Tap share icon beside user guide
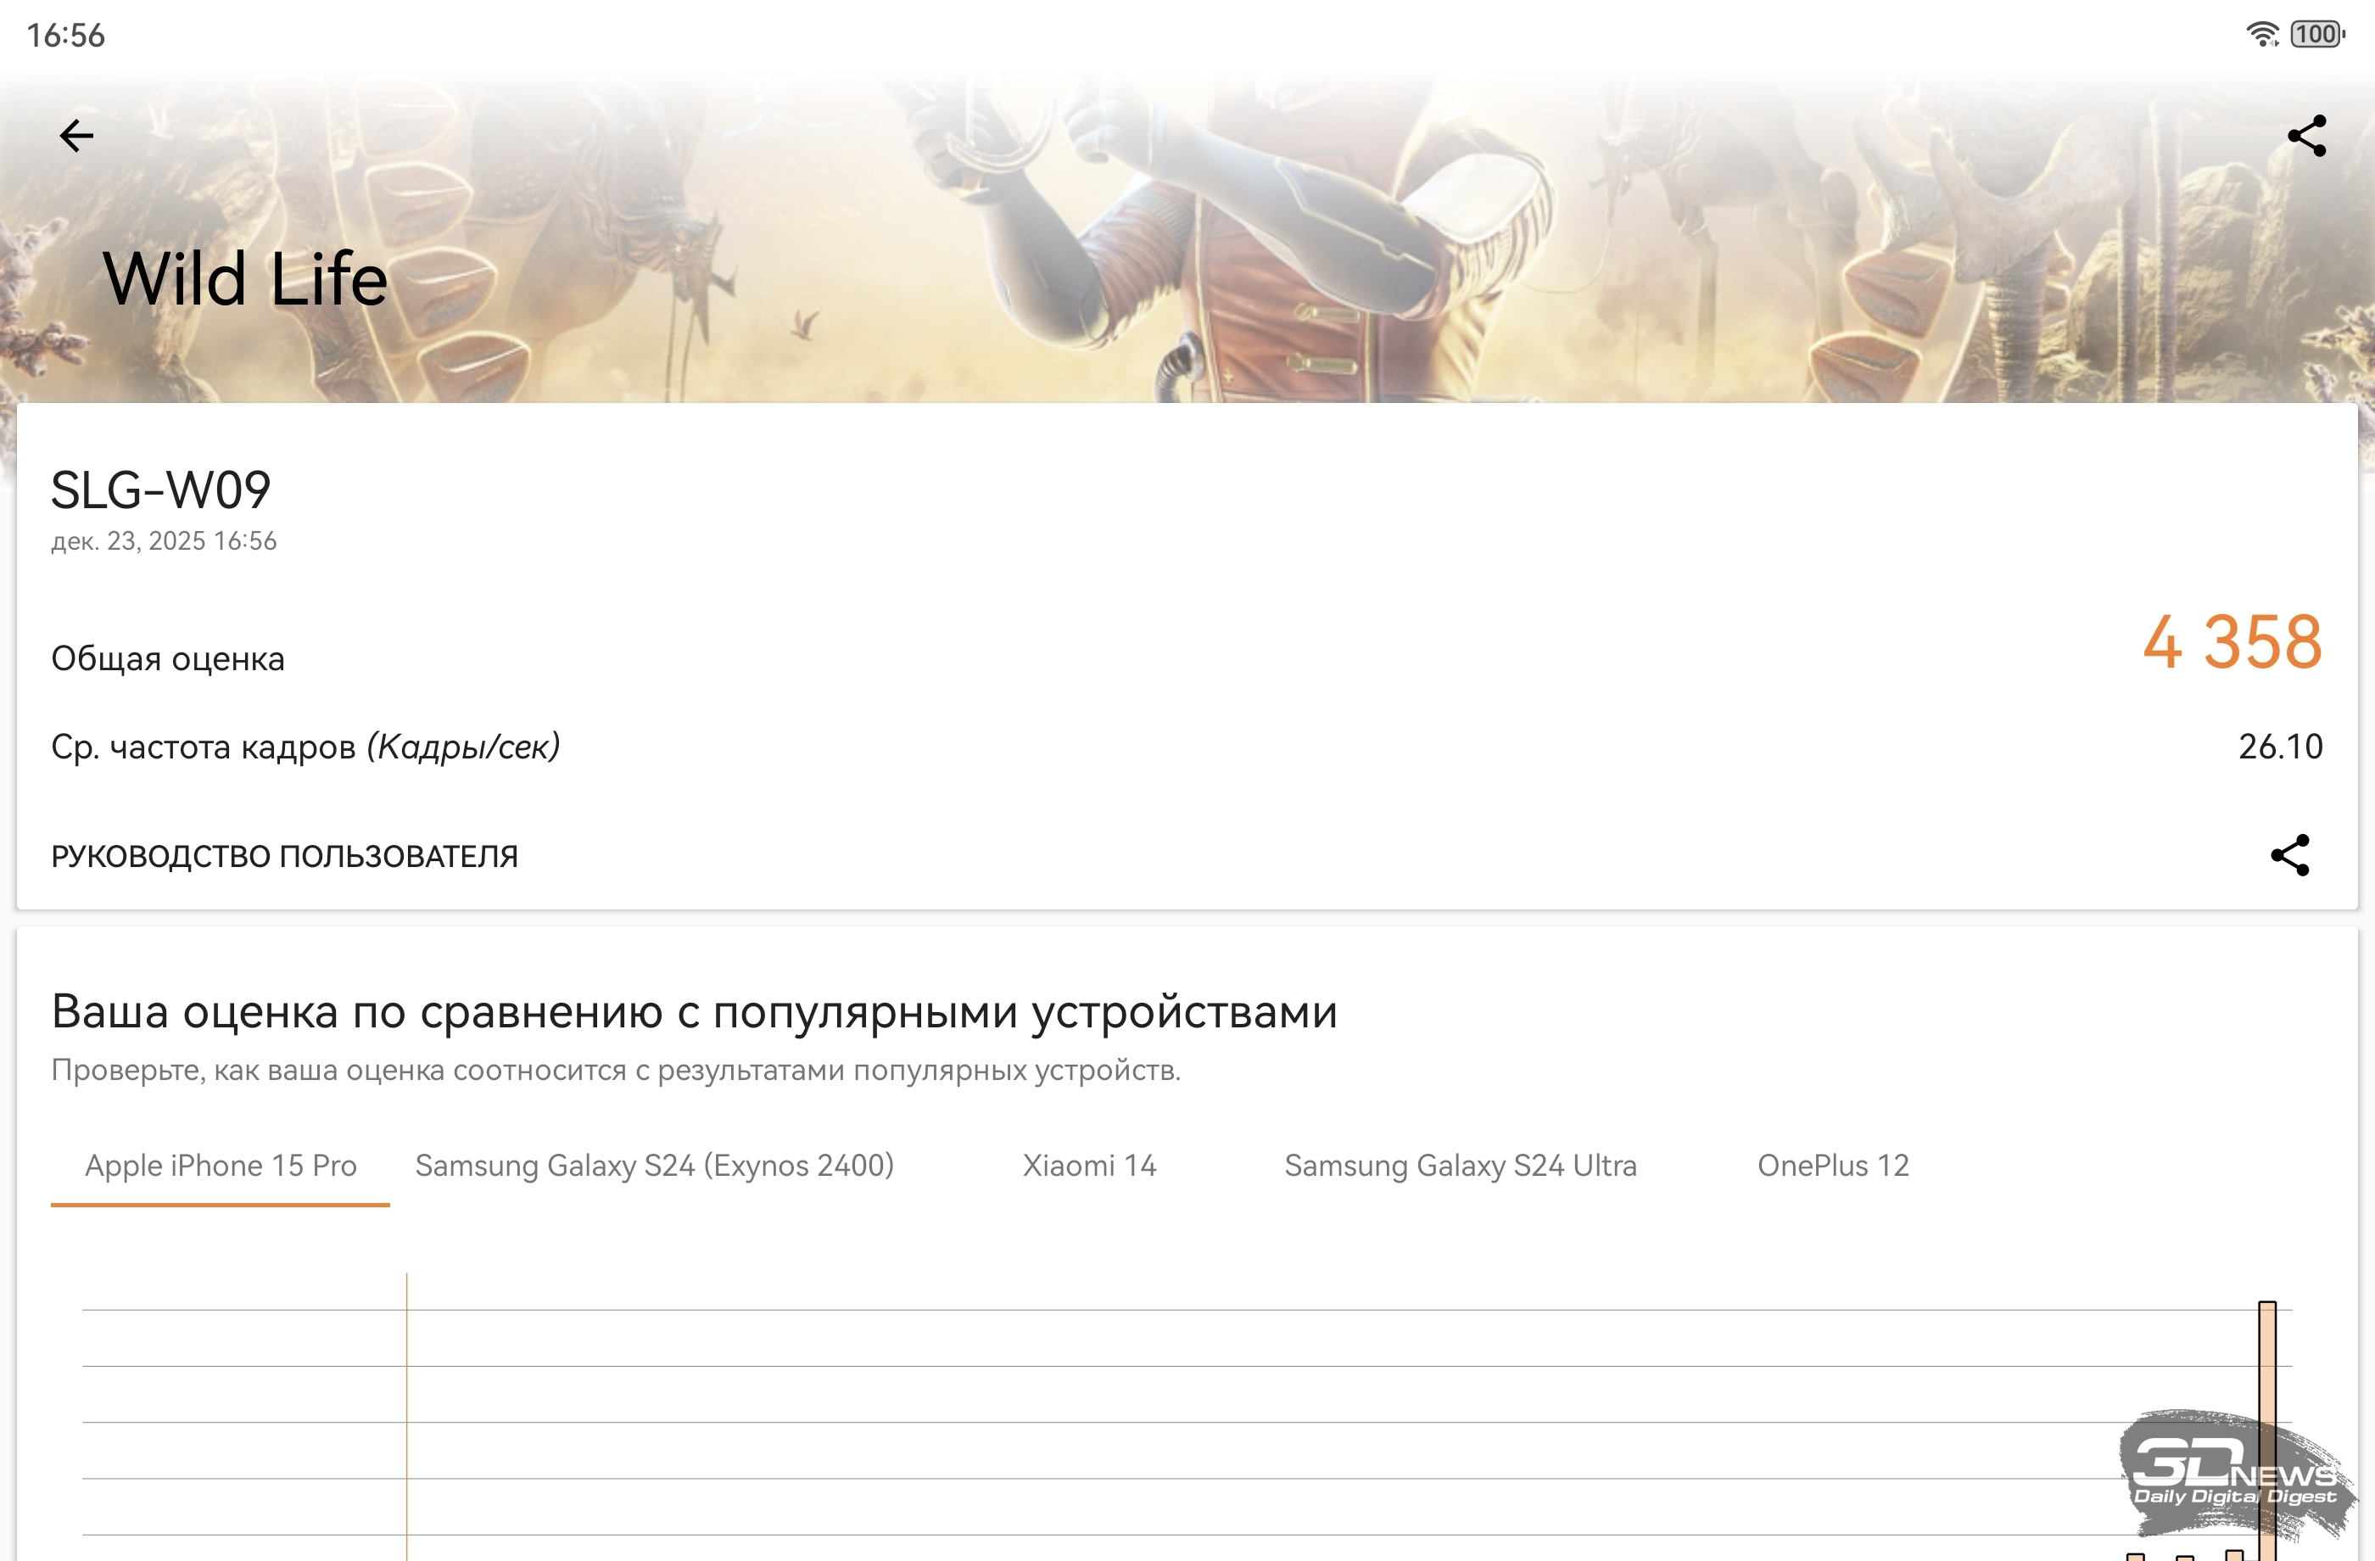 click(x=2289, y=855)
